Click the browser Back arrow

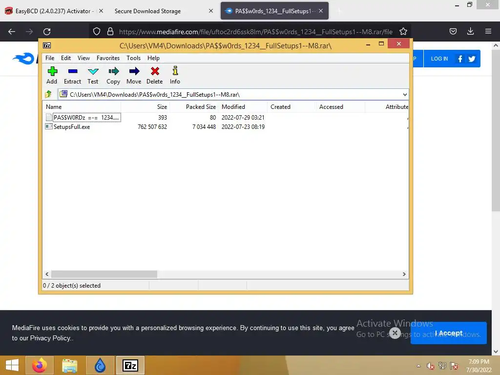(x=12, y=31)
